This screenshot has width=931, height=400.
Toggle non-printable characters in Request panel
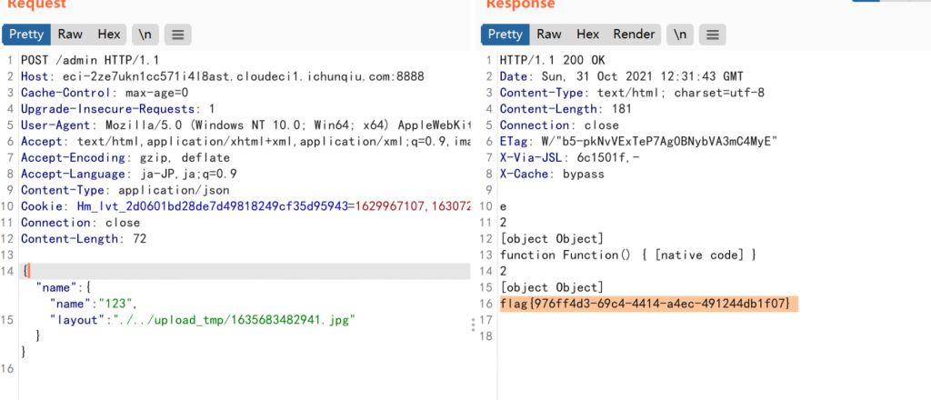(x=145, y=35)
